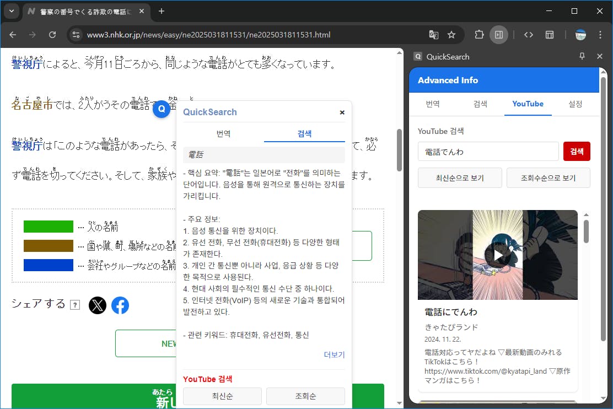Share the article on Facebook
Screen dimensions: 613x409
[120, 305]
